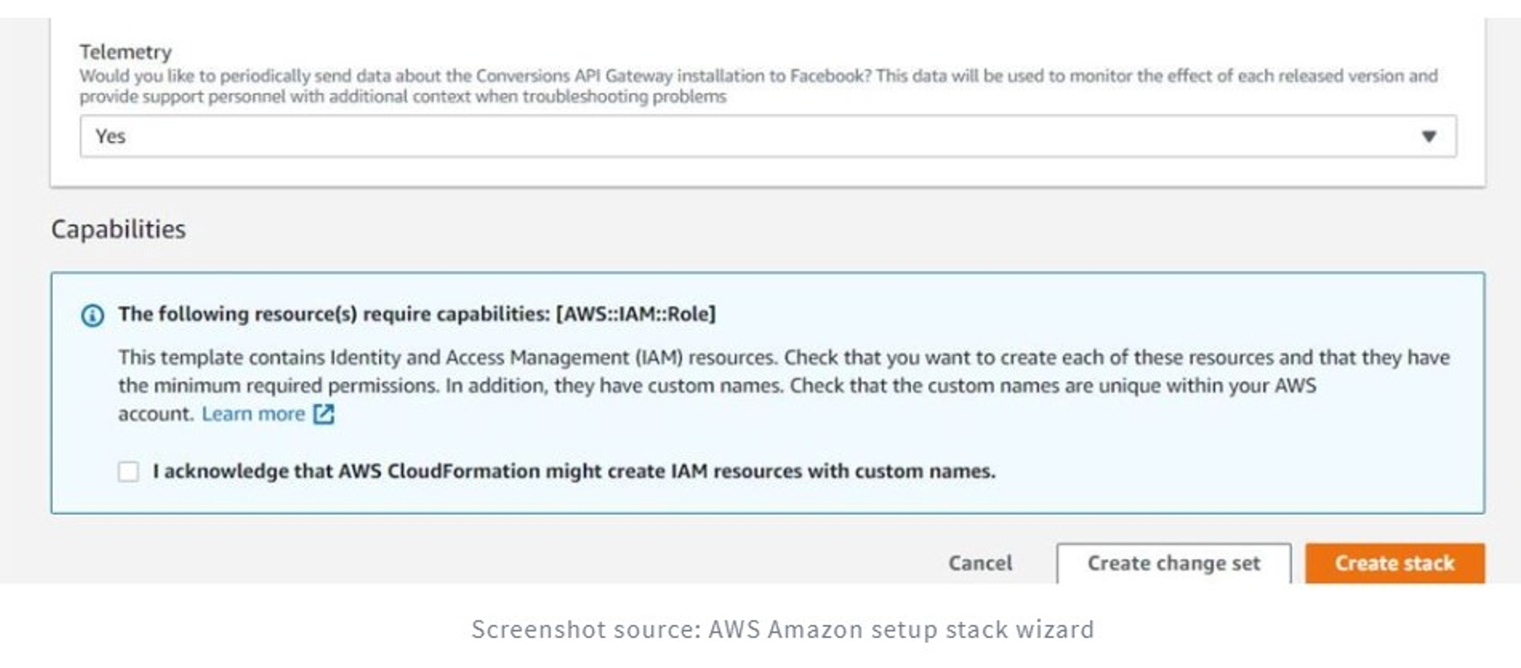Click the "Conversions API Gateway" text in the description
Screen dimensions: 1521x668
(x=574, y=76)
